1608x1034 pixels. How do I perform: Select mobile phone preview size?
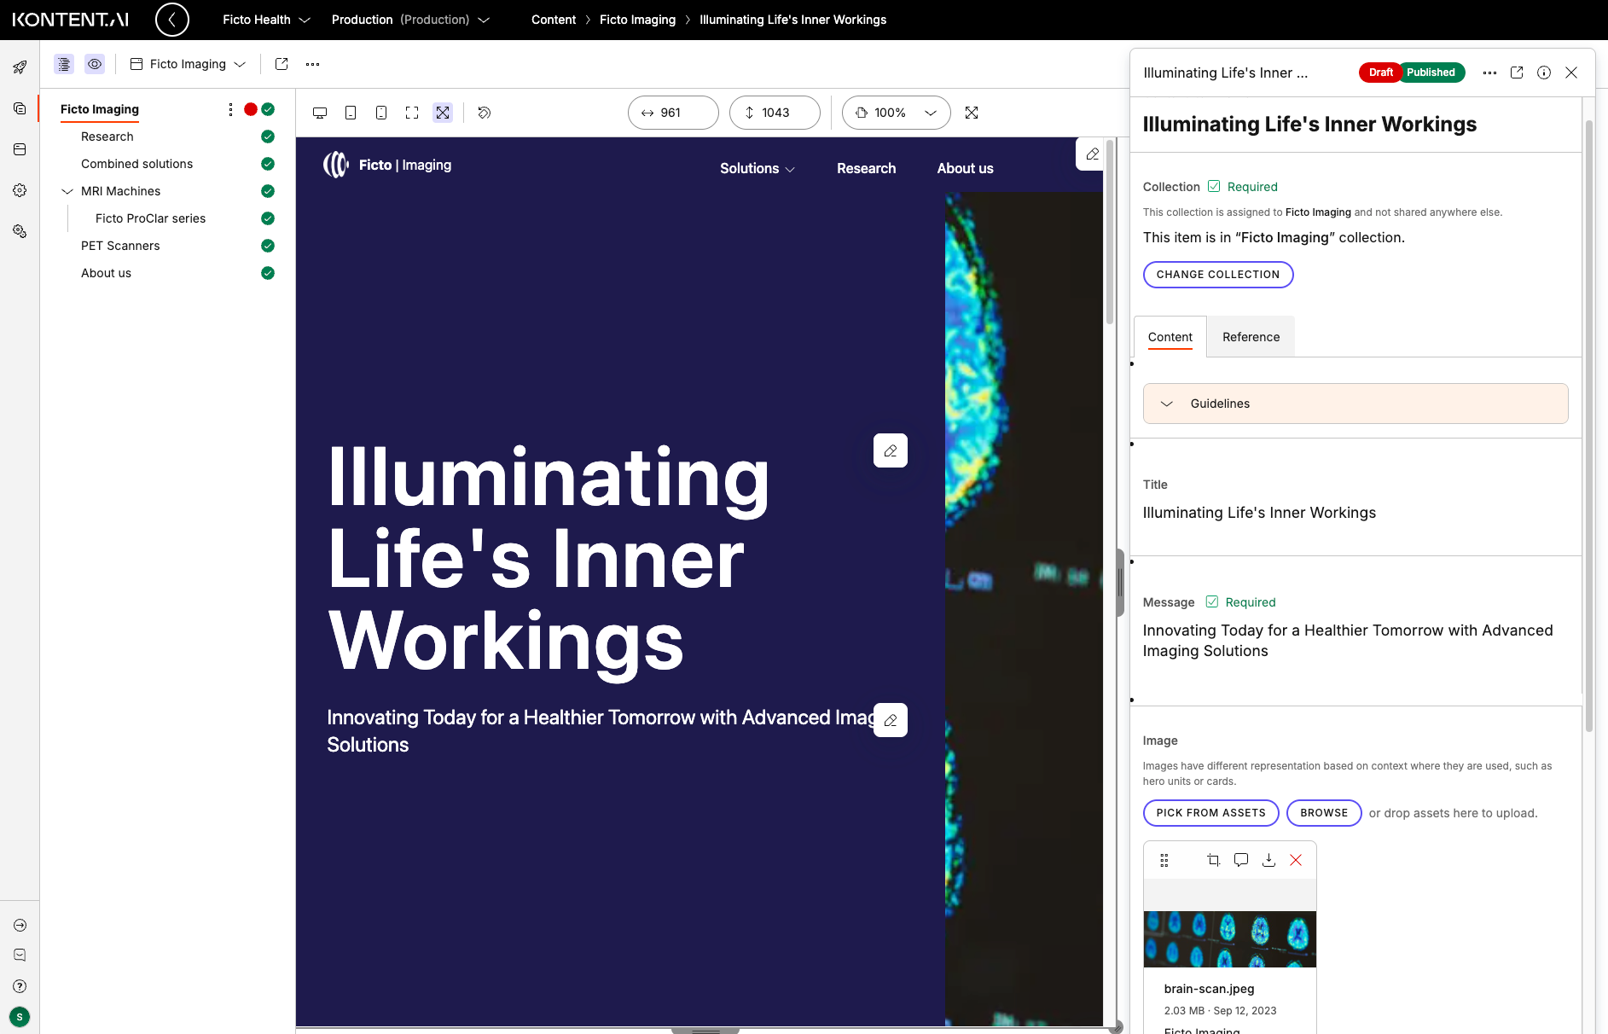[x=381, y=112]
